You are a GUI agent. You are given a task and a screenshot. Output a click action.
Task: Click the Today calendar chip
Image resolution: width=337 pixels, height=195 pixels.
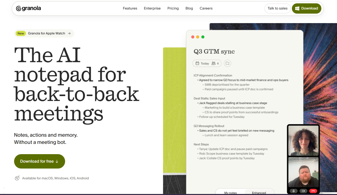(x=202, y=63)
